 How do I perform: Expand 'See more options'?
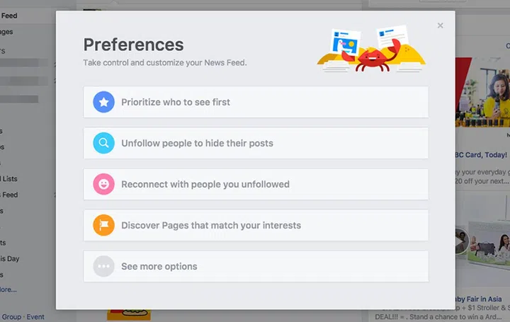coord(159,267)
